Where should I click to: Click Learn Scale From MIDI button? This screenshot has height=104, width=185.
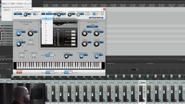pyautogui.click(x=22, y=55)
